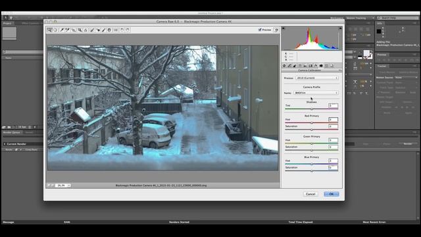This screenshot has height=237, width=421.
Task: Adjust the Green Primary Hue slider
Action: coord(311,144)
